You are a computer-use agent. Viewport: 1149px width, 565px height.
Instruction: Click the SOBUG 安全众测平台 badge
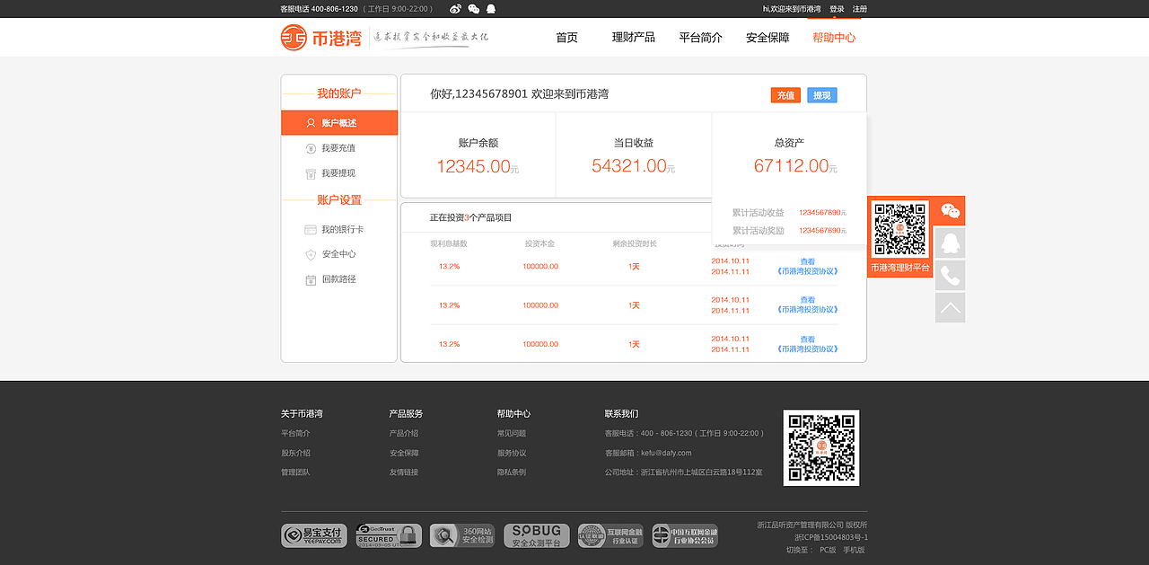click(x=537, y=536)
